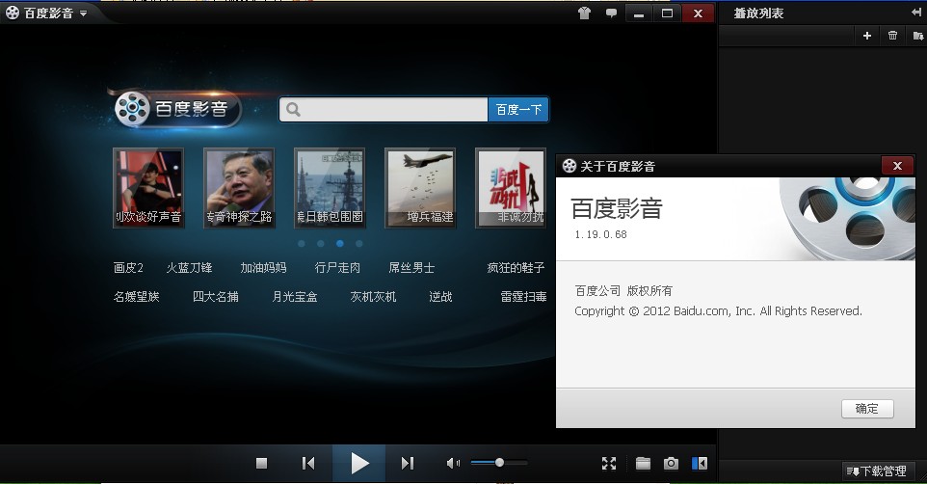
Task: Click the 百度影音 logo banner
Action: 177,109
